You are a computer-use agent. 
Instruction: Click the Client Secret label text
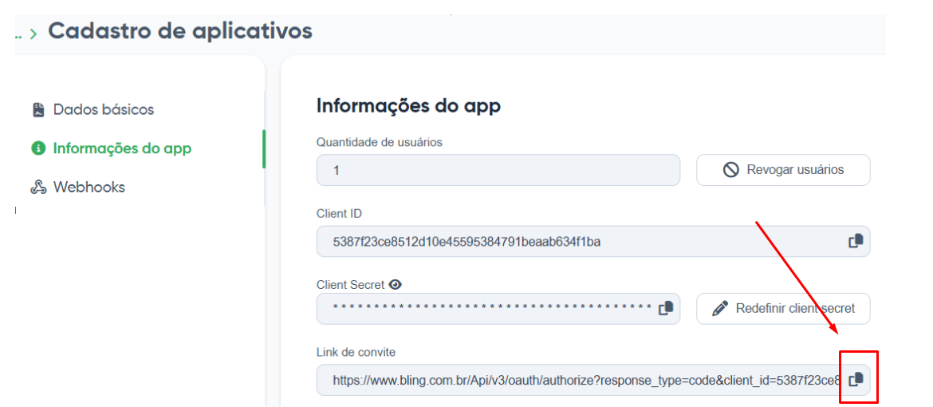pyautogui.click(x=350, y=285)
